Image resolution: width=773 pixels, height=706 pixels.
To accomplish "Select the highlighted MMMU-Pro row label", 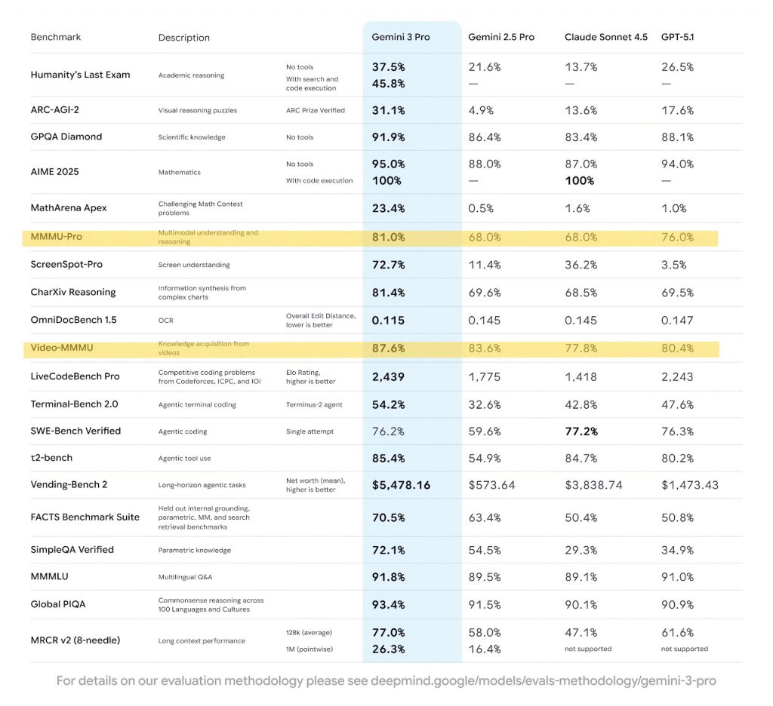I will (x=56, y=237).
